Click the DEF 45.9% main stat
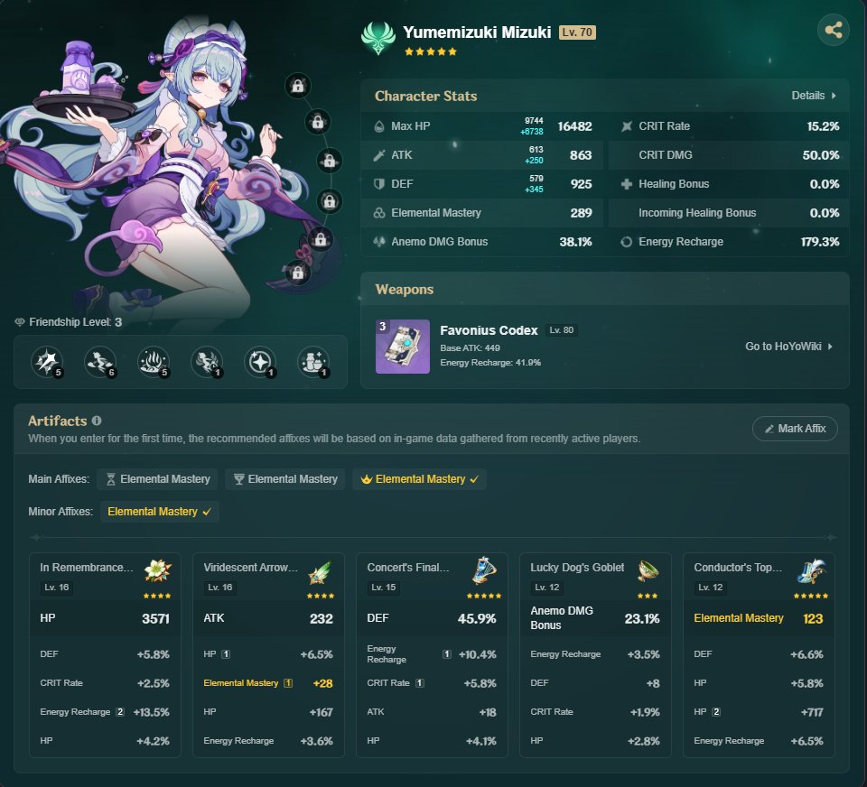867x787 pixels. 432,618
